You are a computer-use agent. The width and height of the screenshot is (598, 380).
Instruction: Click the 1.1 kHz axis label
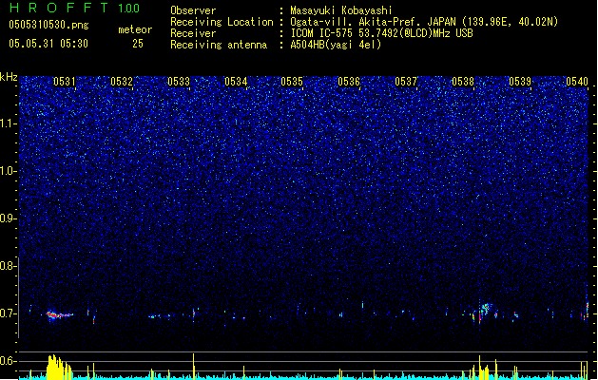click(8, 123)
